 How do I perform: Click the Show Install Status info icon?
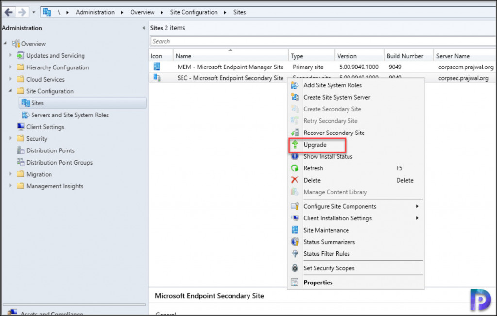click(x=295, y=156)
